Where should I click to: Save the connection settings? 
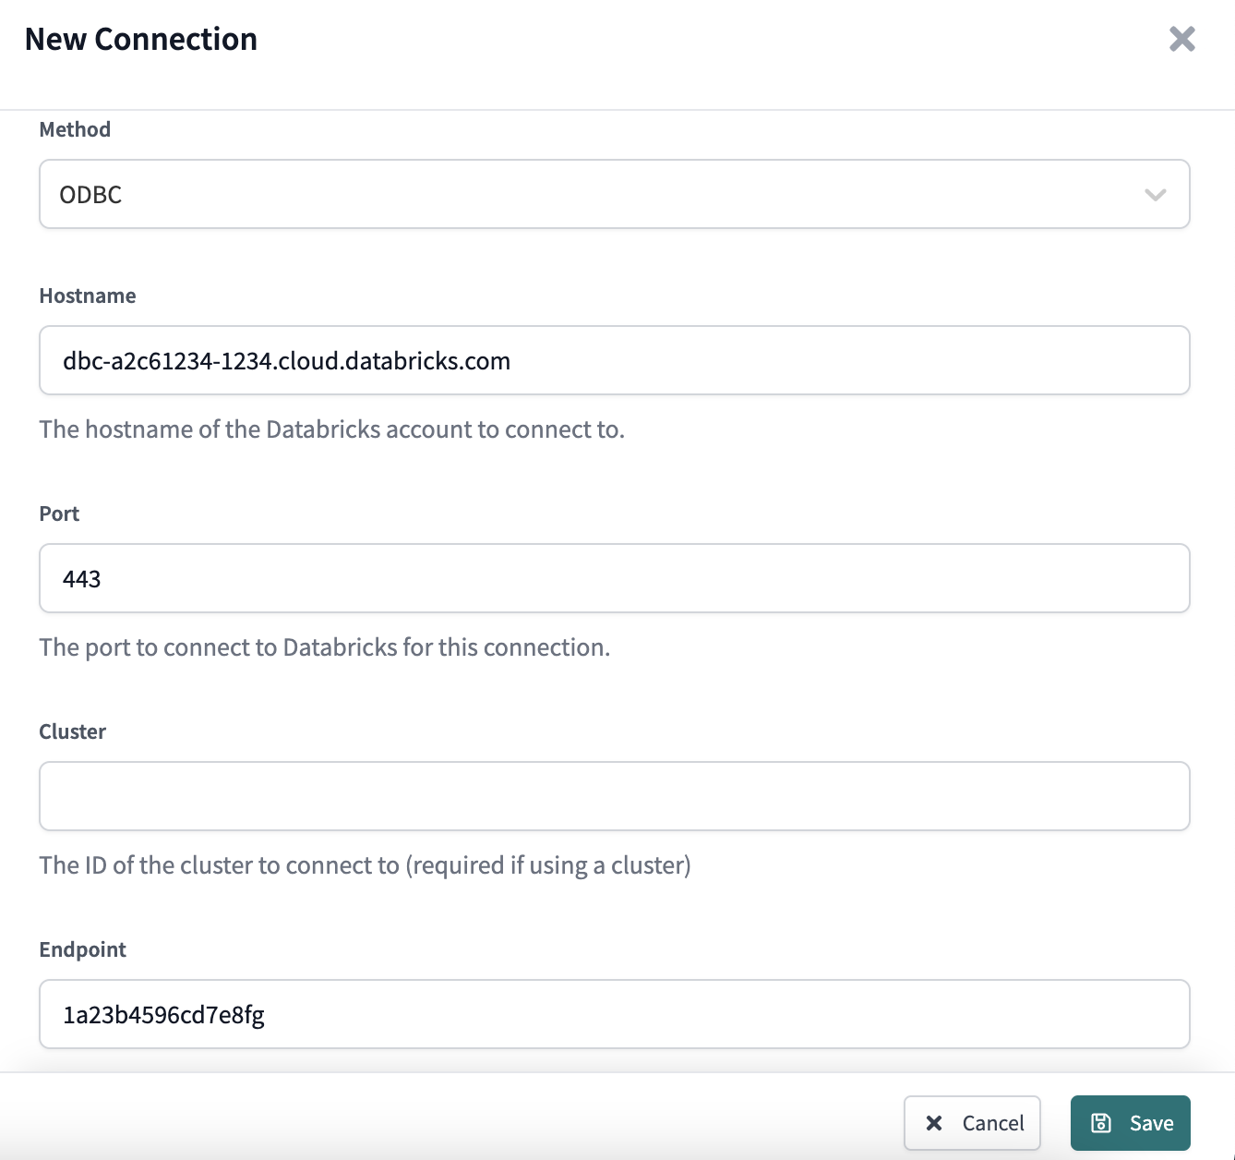point(1130,1123)
